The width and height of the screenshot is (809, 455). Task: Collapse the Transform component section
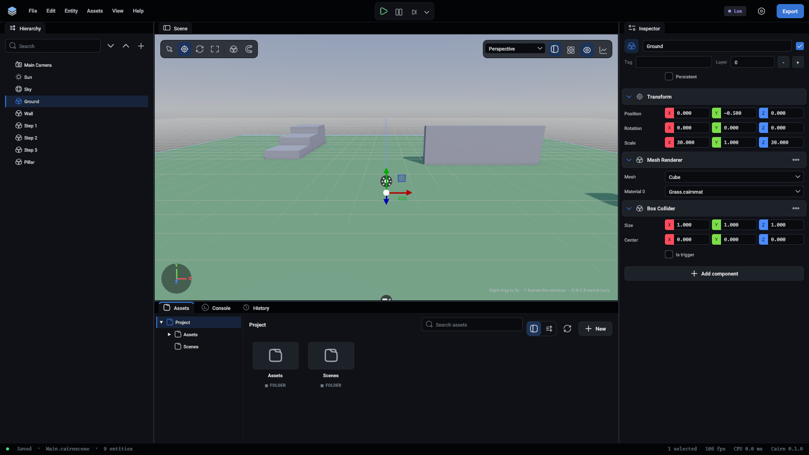[629, 97]
